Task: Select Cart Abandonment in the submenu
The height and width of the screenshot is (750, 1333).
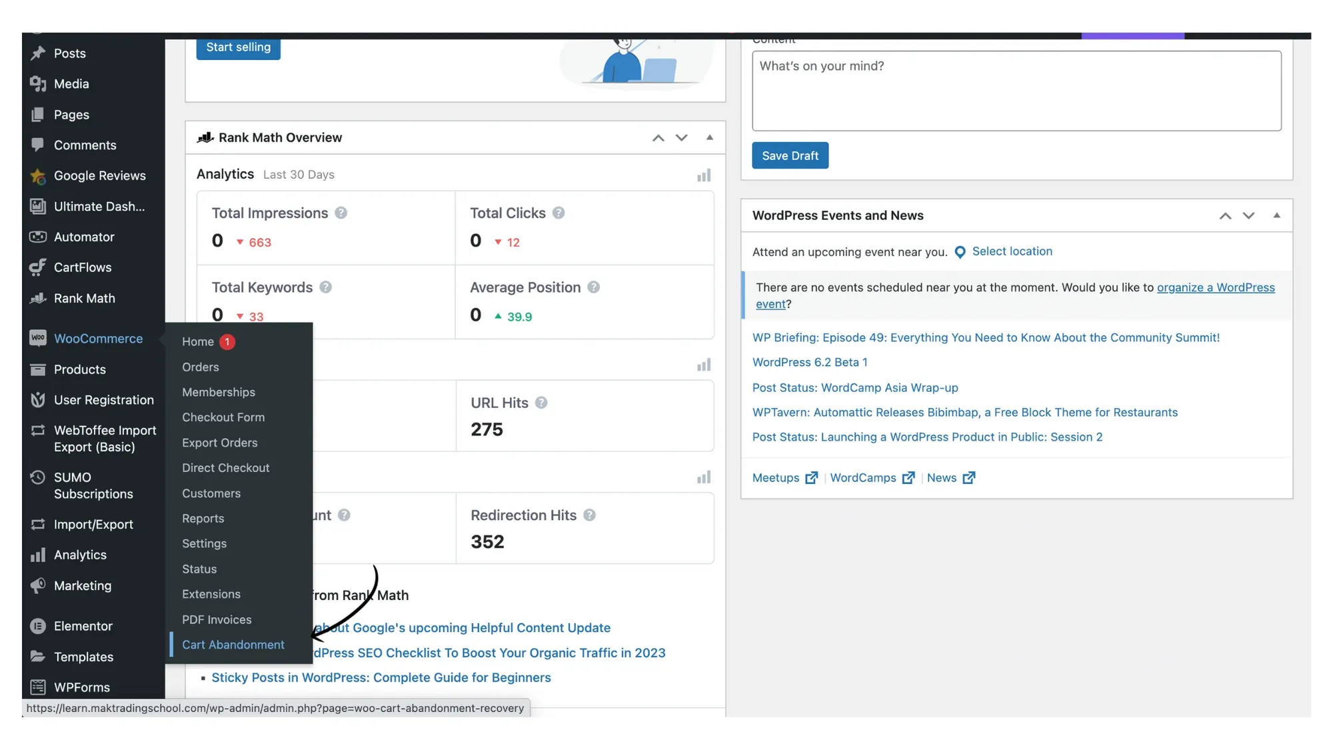Action: (x=233, y=644)
